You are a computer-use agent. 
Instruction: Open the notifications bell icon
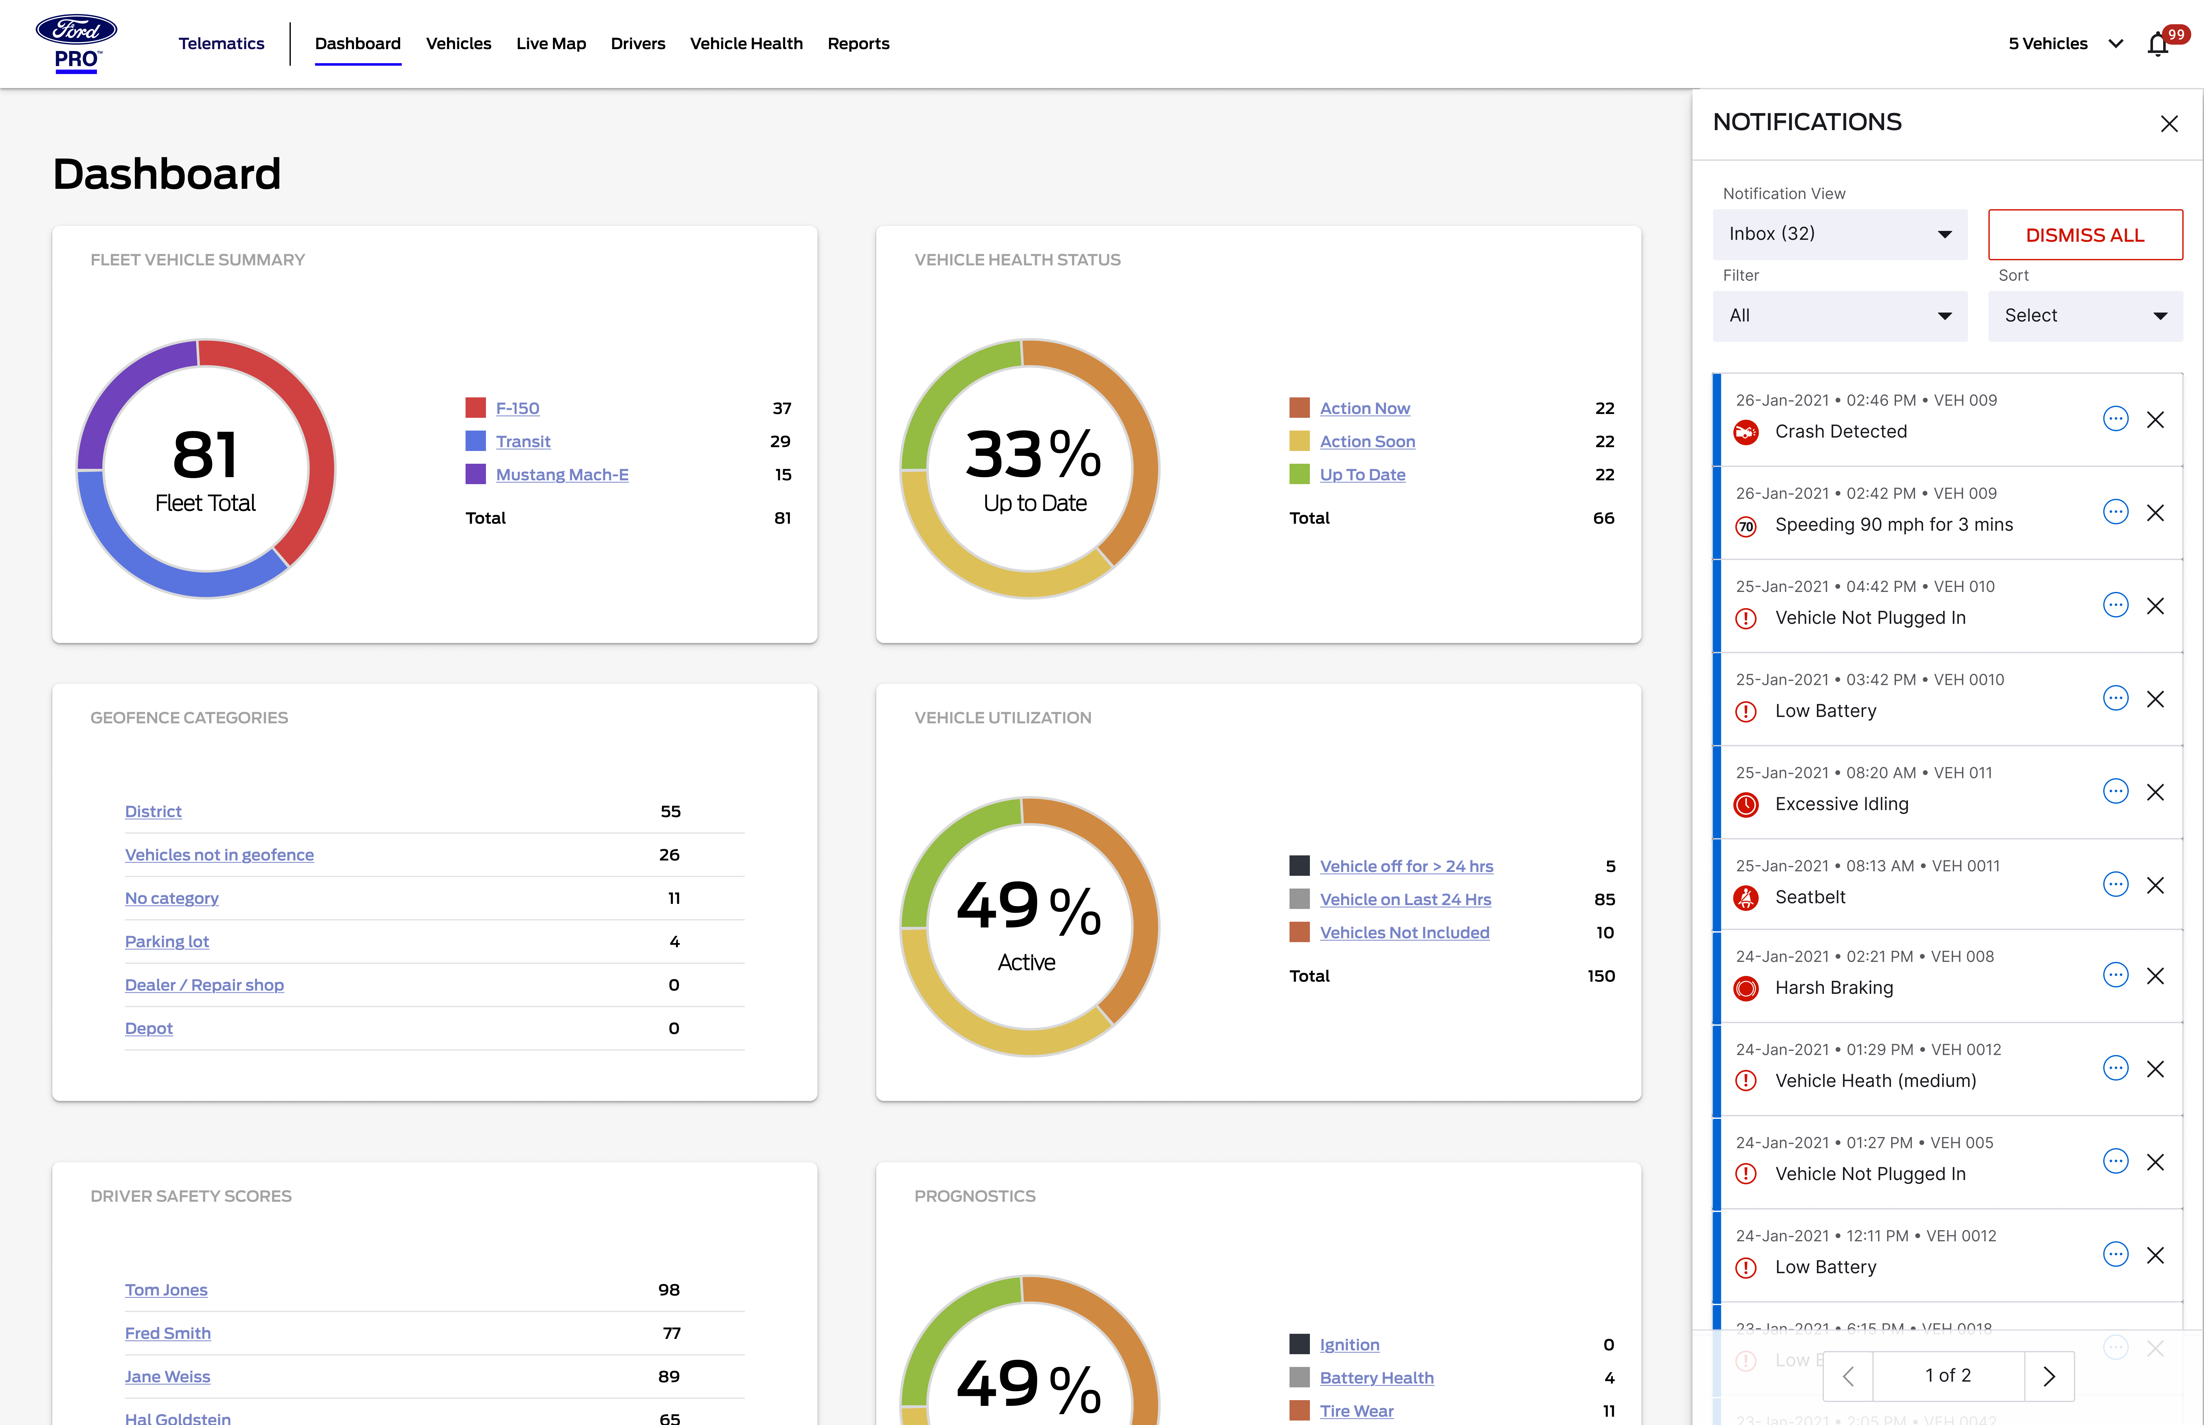pos(2158,43)
